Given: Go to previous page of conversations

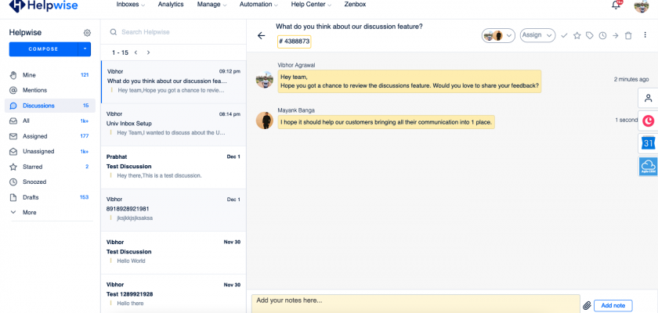Looking at the screenshot, I should click(x=136, y=52).
